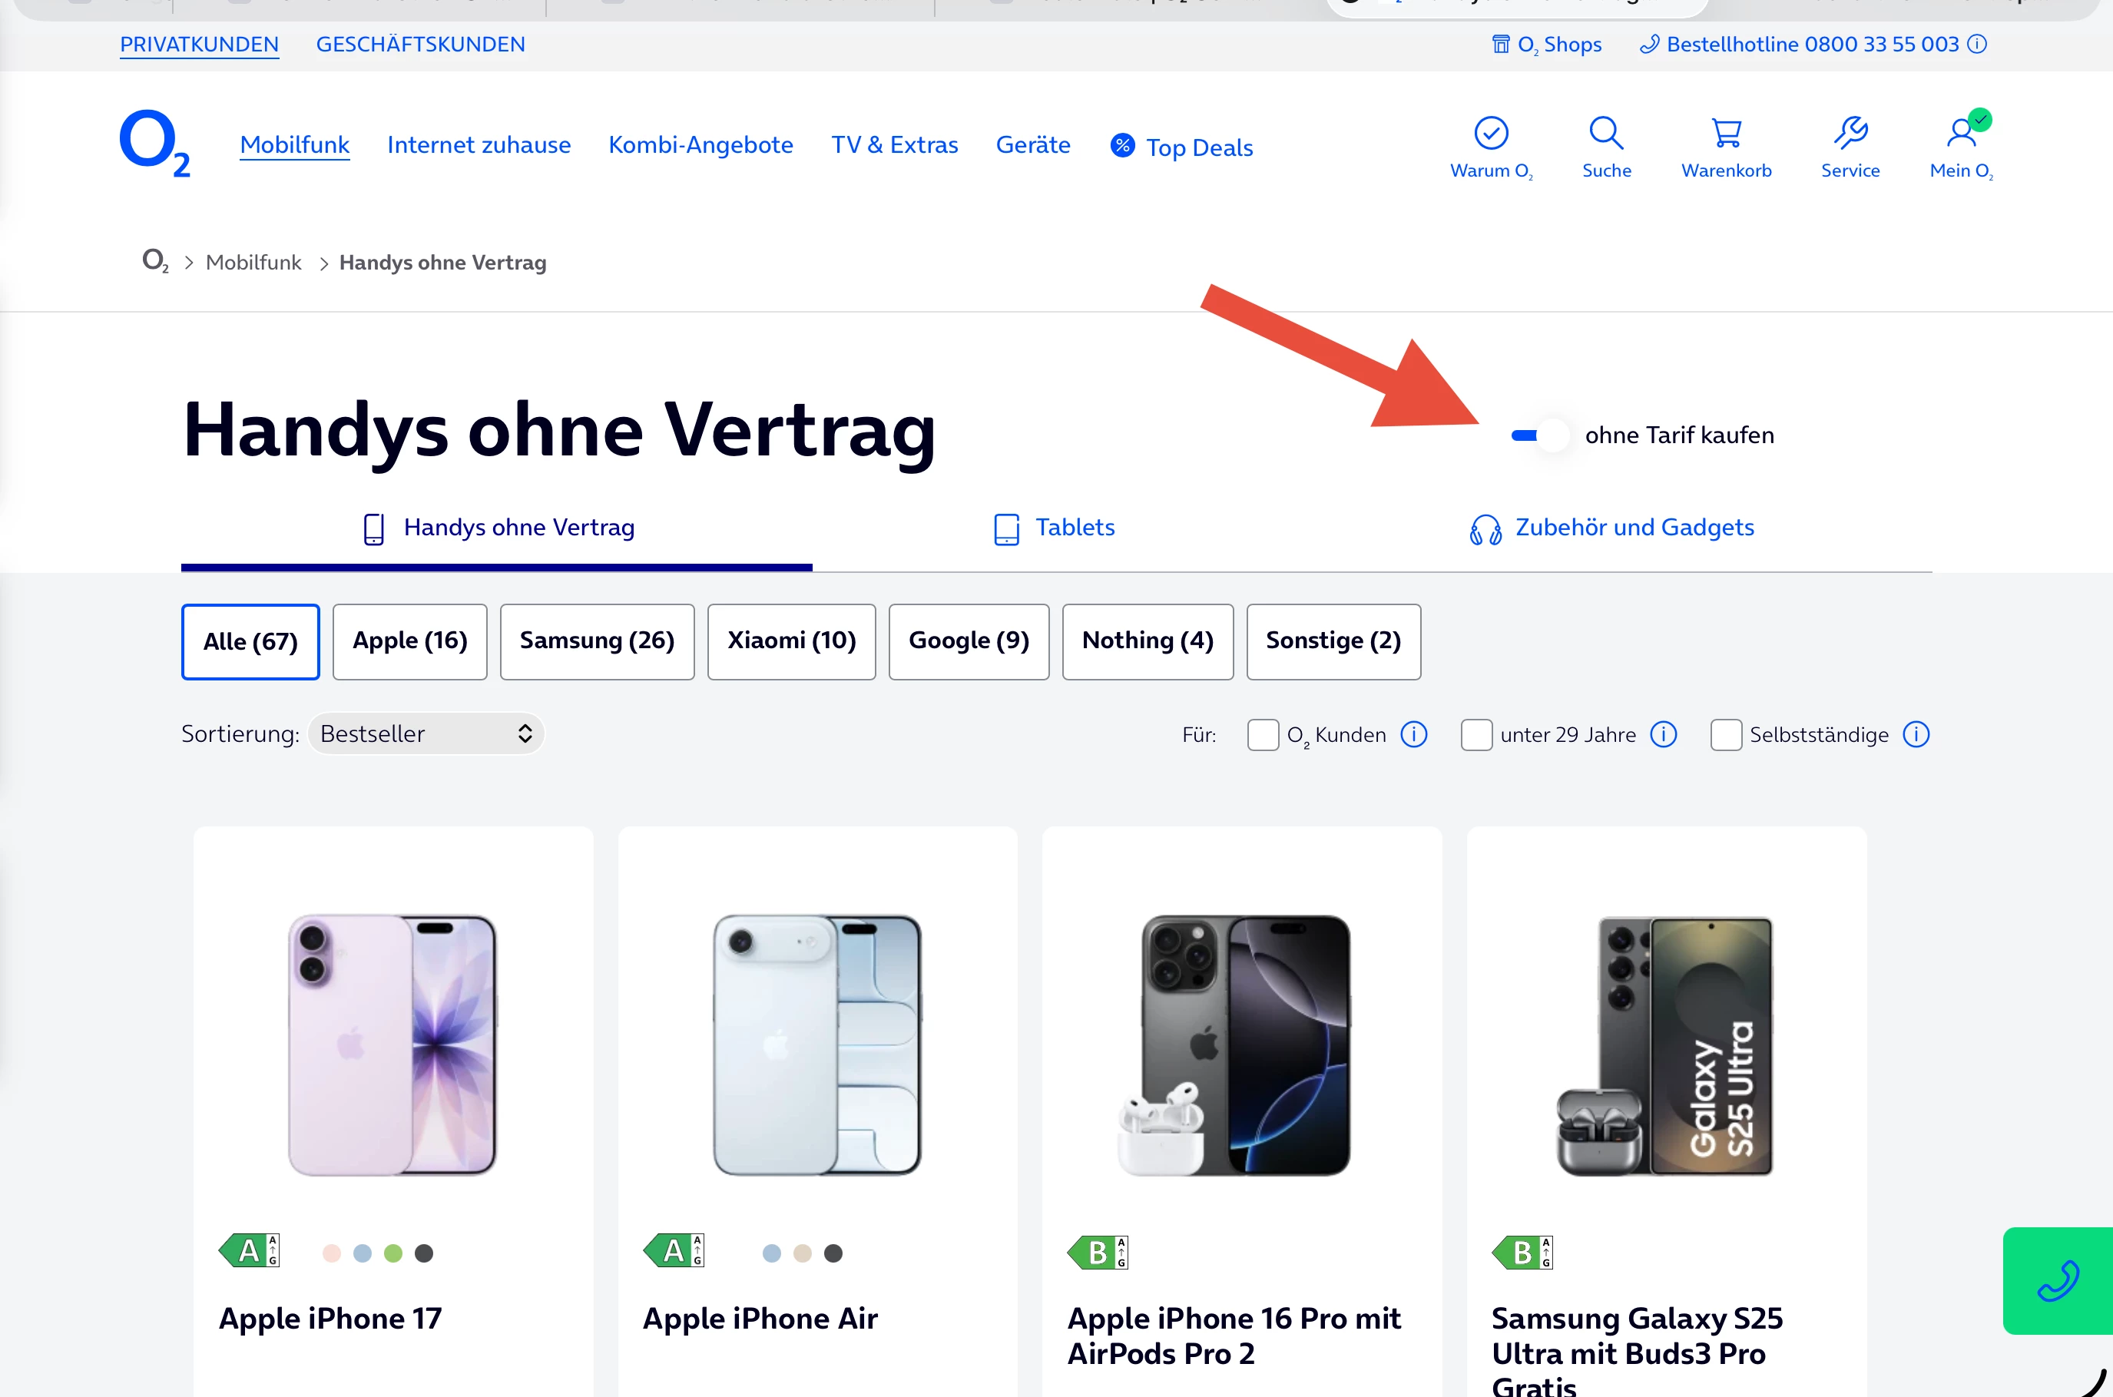2113x1397 pixels.
Task: Show info for O2 Kunden filter
Action: tap(1414, 734)
